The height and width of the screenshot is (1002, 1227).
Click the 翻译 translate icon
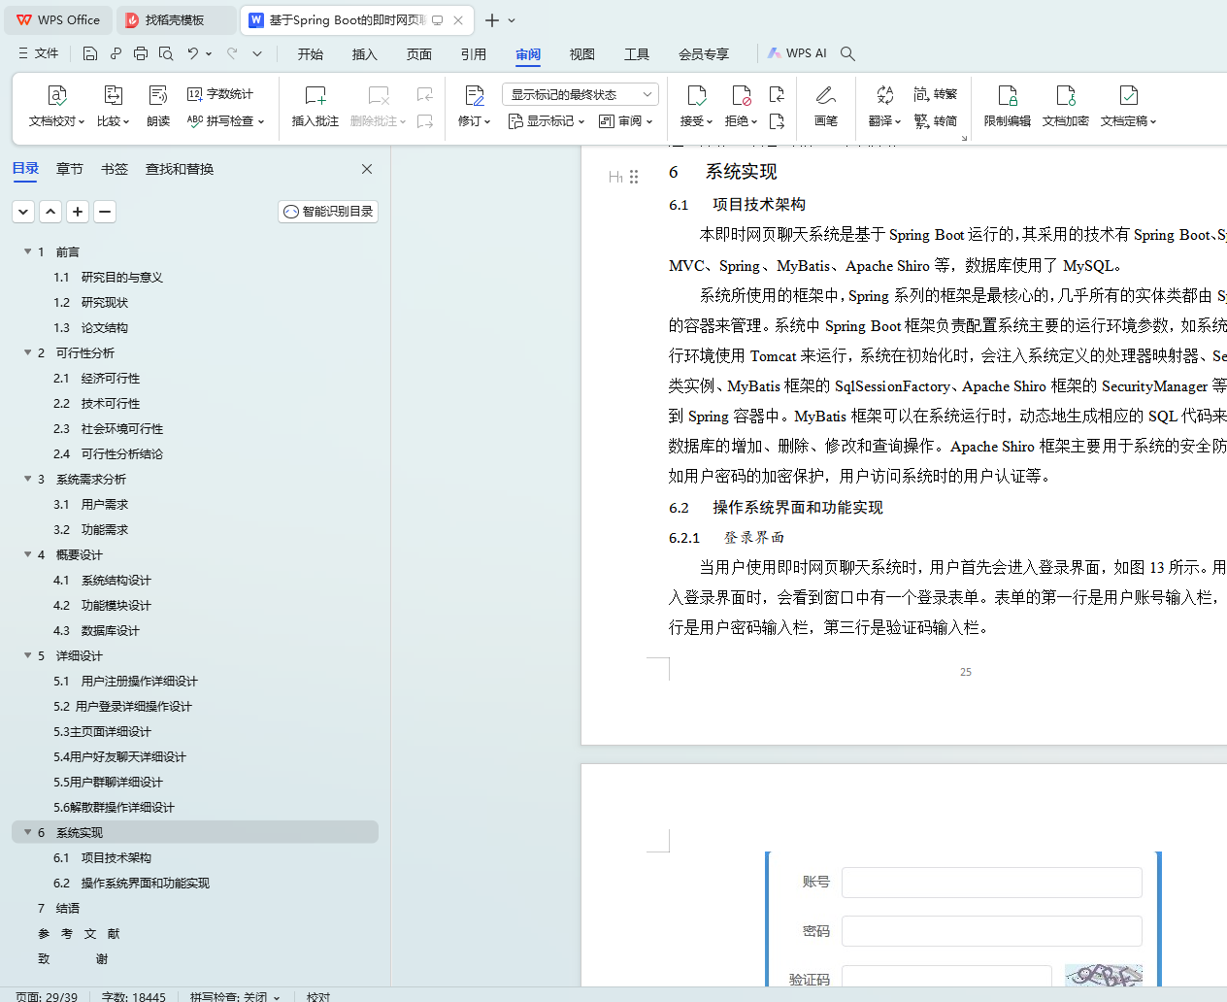point(884,107)
